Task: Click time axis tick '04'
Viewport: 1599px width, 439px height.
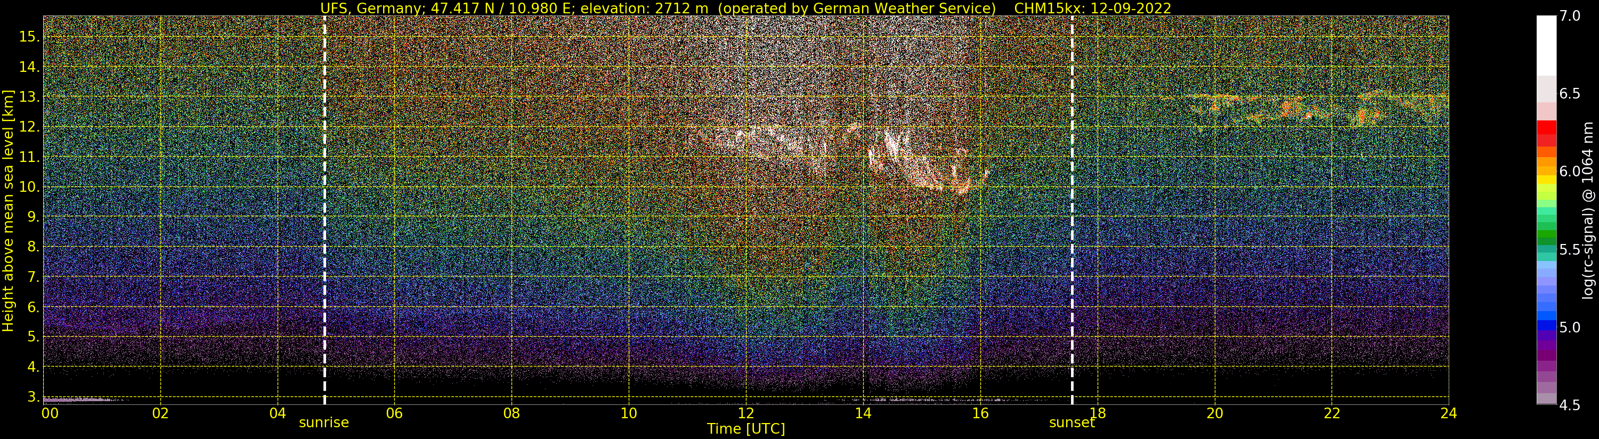Action: point(278,413)
